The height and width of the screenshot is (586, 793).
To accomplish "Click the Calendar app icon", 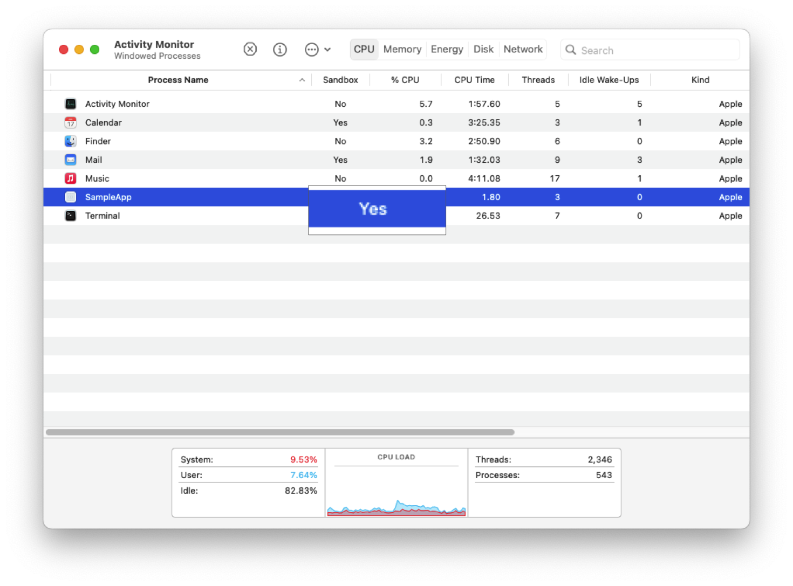I will [71, 122].
